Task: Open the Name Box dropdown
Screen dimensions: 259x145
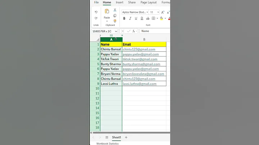Action: click(x=116, y=31)
